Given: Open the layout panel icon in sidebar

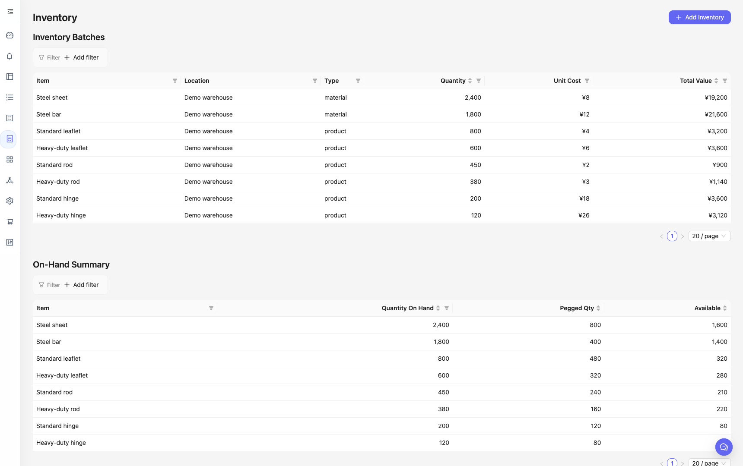Looking at the screenshot, I should click(x=10, y=77).
